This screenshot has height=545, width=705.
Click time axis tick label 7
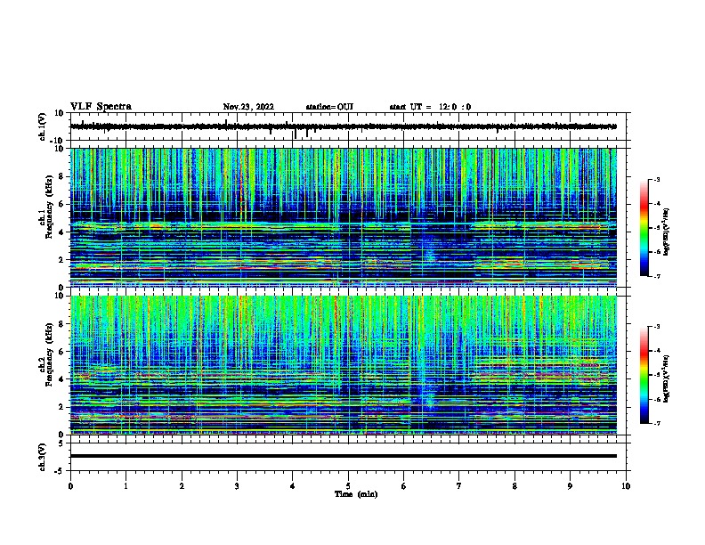coord(459,486)
